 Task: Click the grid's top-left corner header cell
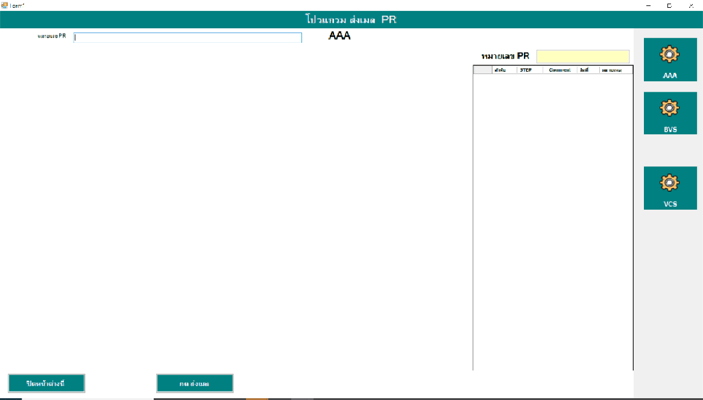(x=482, y=70)
